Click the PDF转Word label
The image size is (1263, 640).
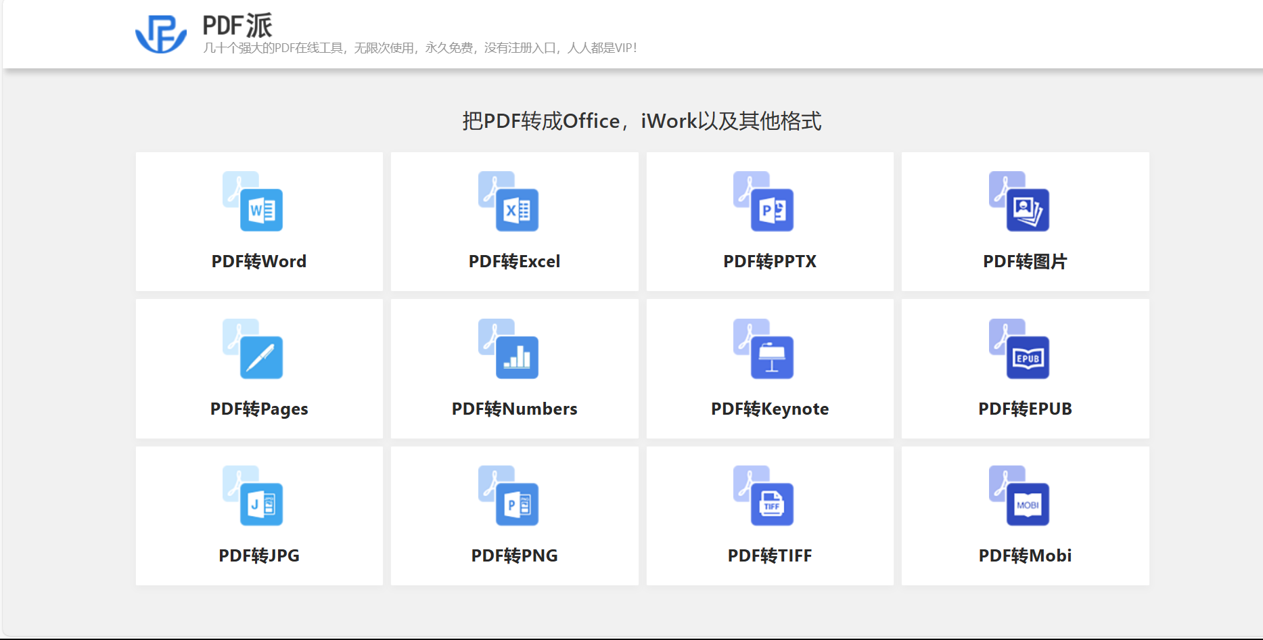(259, 261)
